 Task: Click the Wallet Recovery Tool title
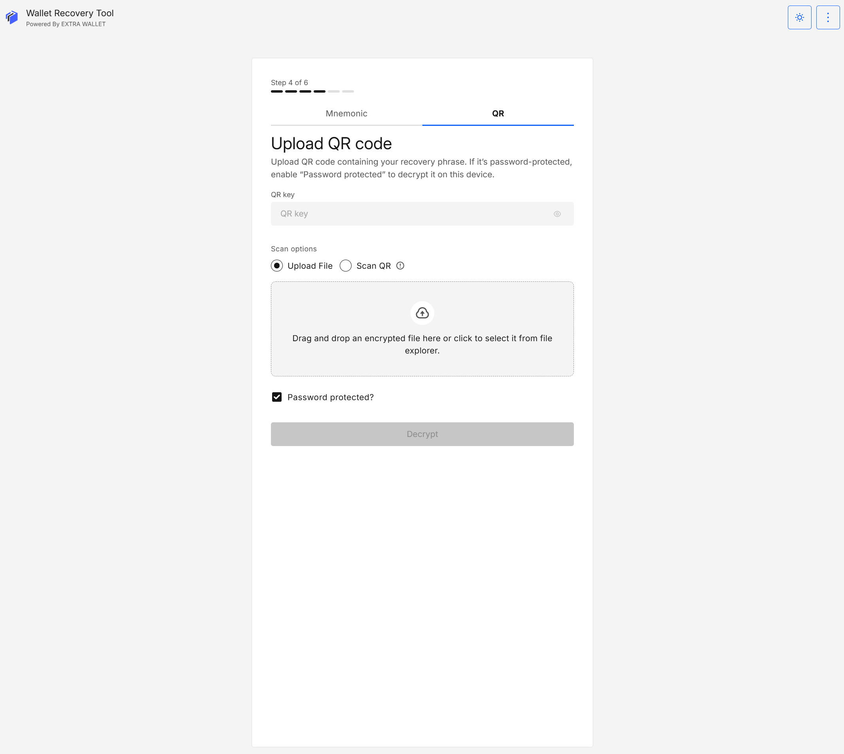(70, 13)
